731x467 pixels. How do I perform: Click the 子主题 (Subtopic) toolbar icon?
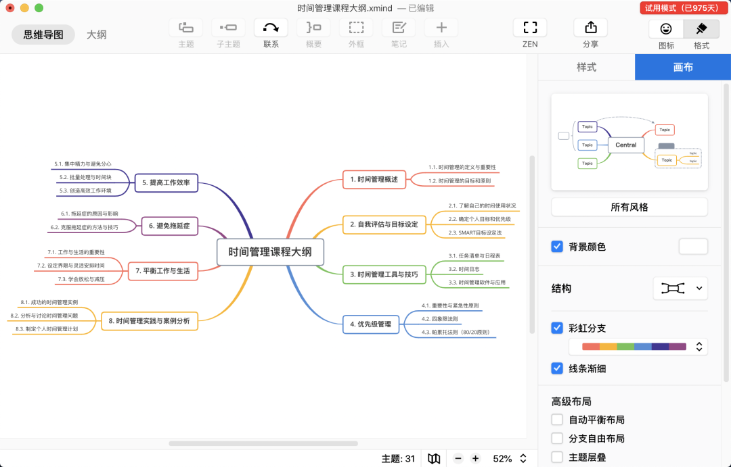pos(228,28)
